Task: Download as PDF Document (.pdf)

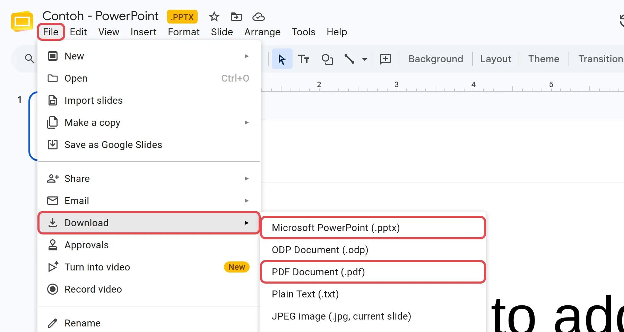Action: (x=373, y=272)
